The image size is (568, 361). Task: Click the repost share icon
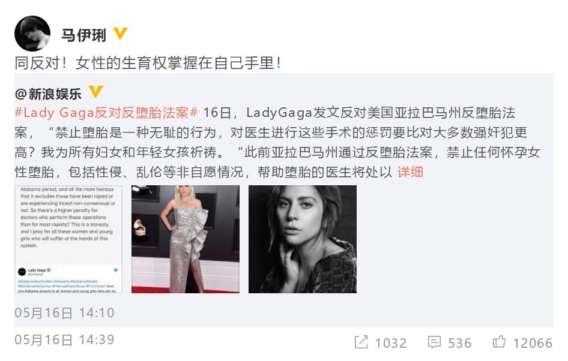tap(361, 342)
